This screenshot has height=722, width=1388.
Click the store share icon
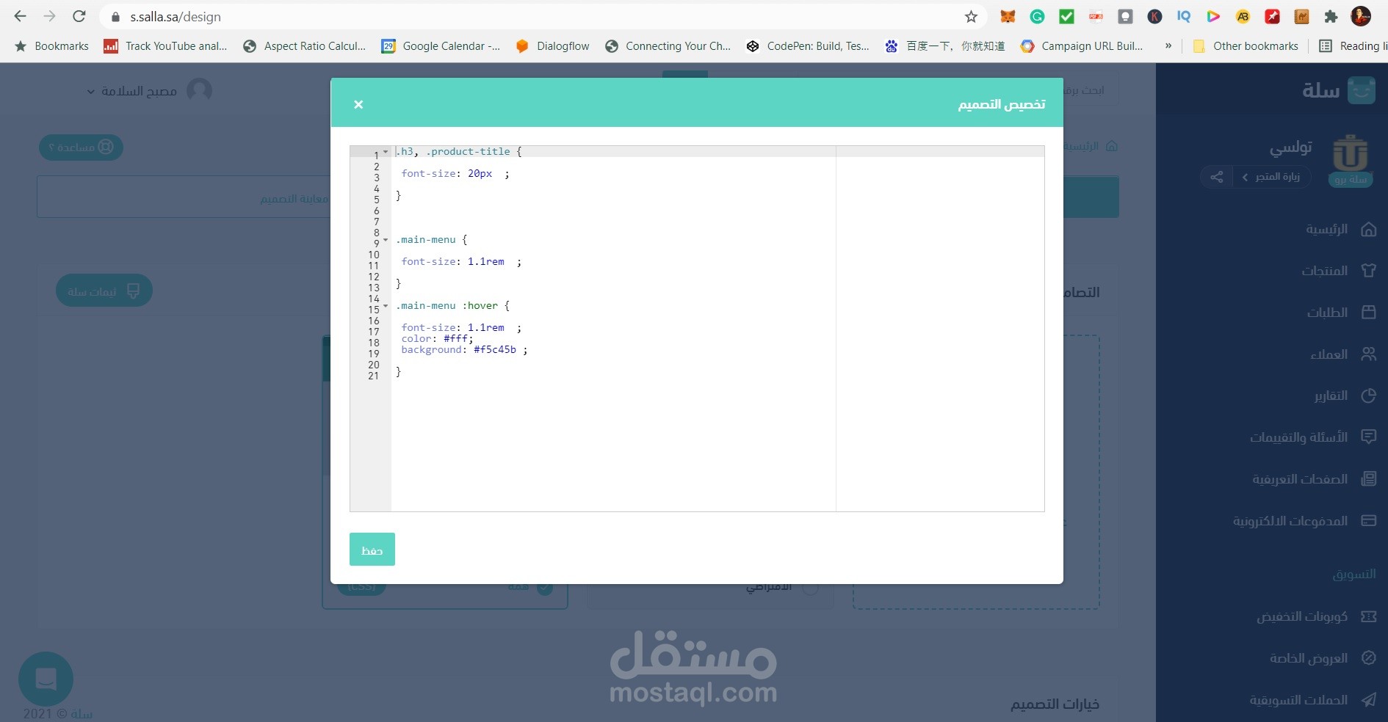1217,177
